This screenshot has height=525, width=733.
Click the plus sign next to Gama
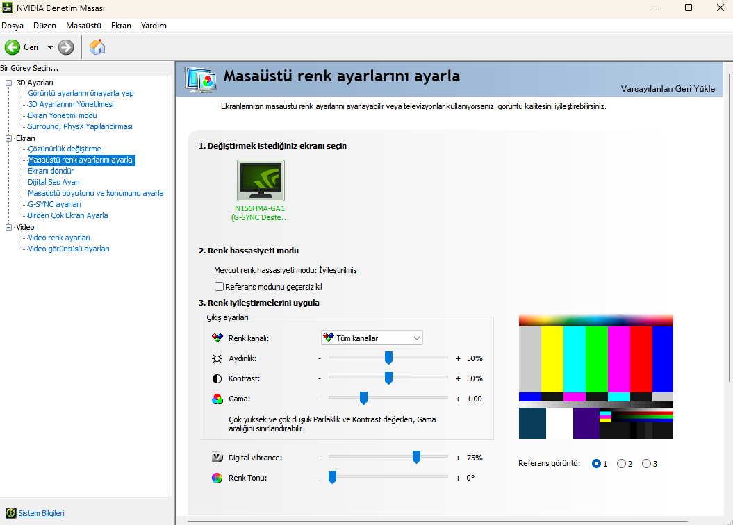(x=458, y=399)
